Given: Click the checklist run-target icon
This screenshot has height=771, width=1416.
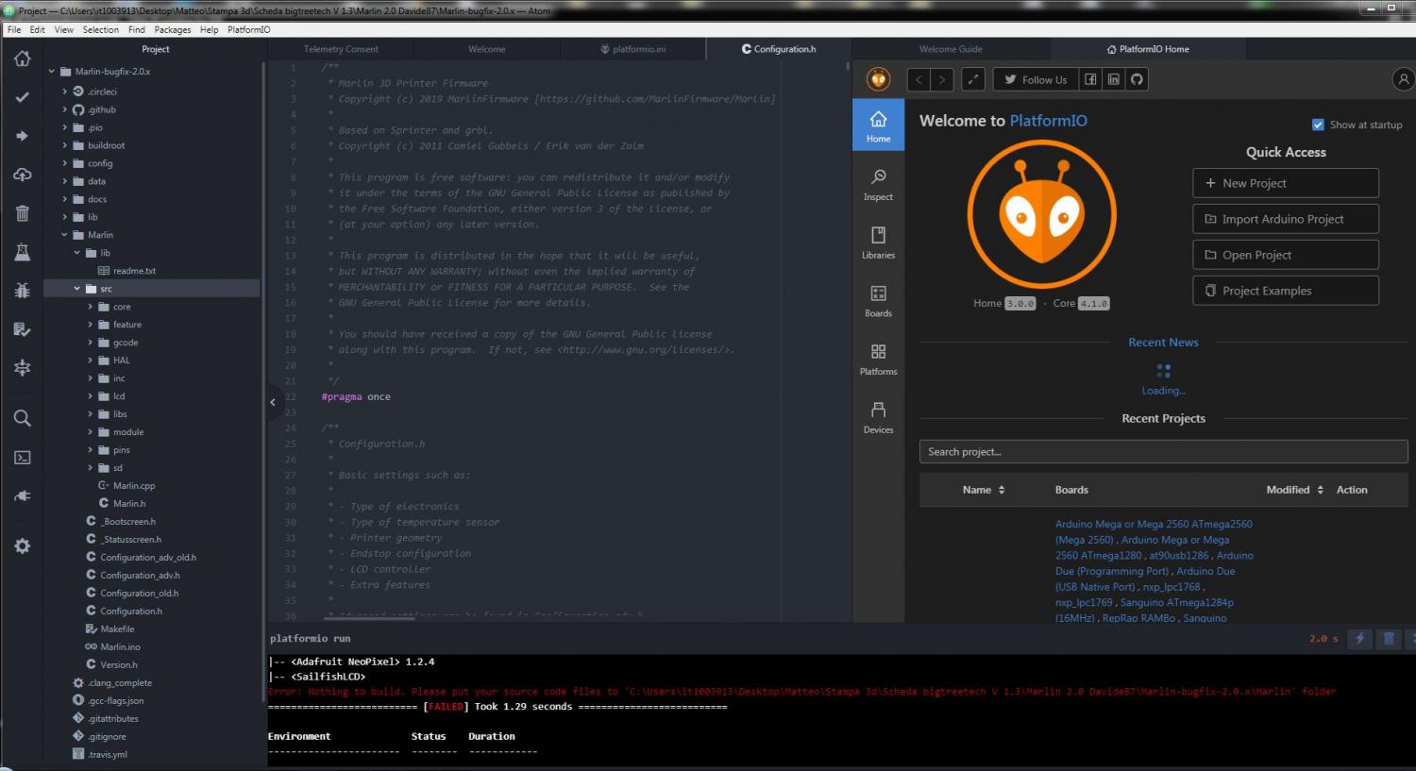Looking at the screenshot, I should pos(22,329).
